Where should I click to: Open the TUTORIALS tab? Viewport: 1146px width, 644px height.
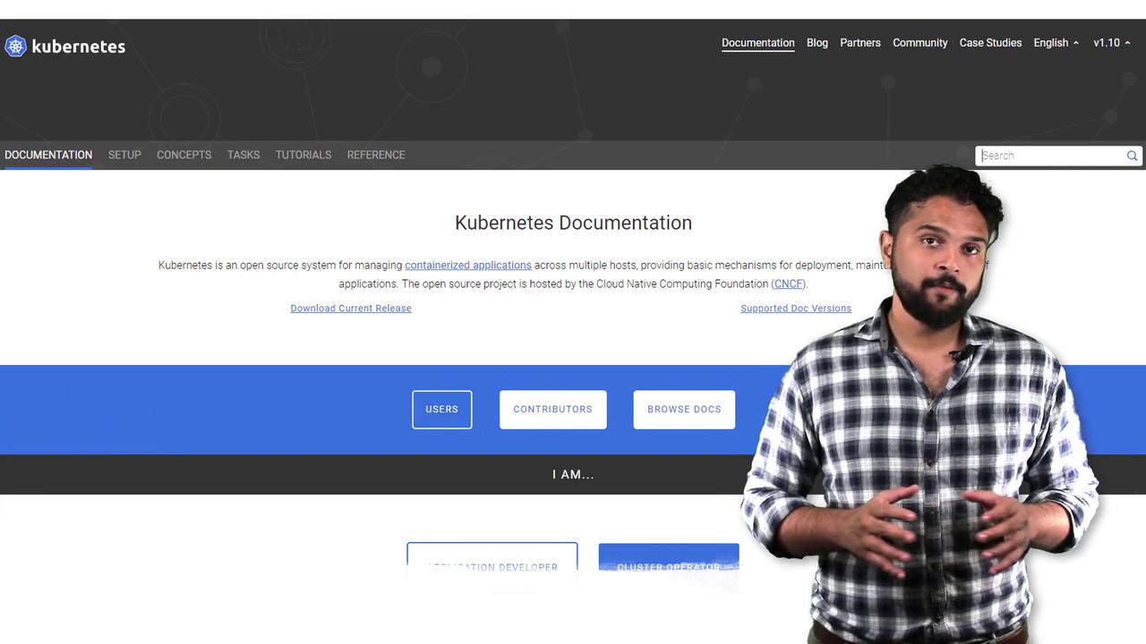(x=303, y=155)
